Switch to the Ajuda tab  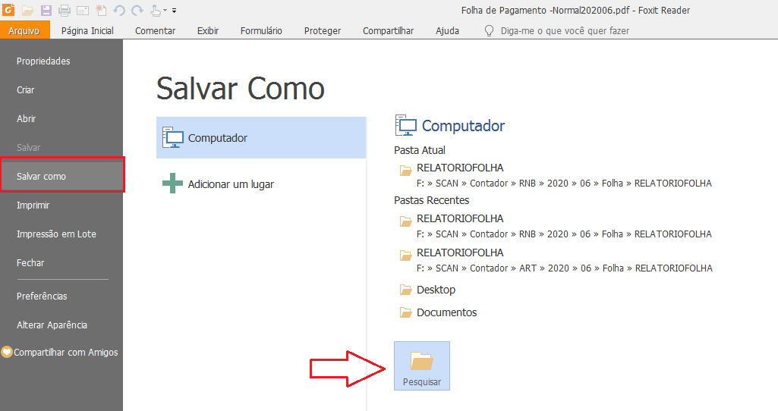click(x=448, y=31)
